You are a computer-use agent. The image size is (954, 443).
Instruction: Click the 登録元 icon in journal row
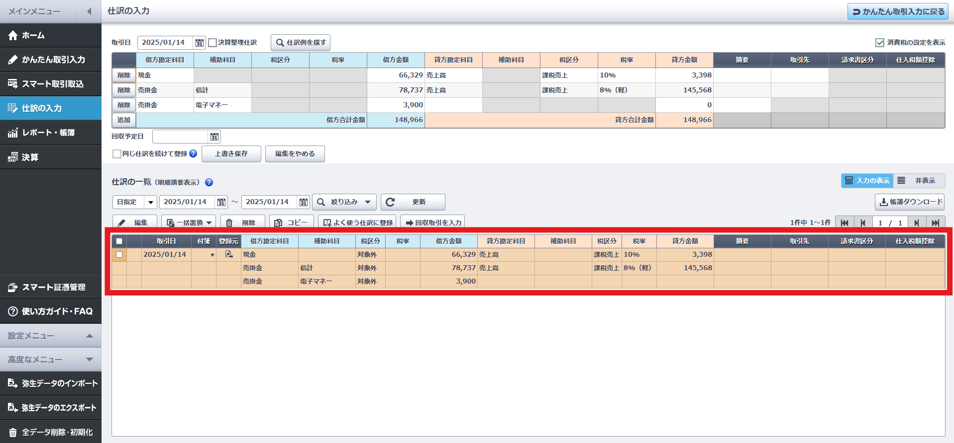[x=228, y=254]
